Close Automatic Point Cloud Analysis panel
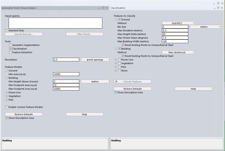Viewport: 225px width, 151px height. tap(107, 8)
